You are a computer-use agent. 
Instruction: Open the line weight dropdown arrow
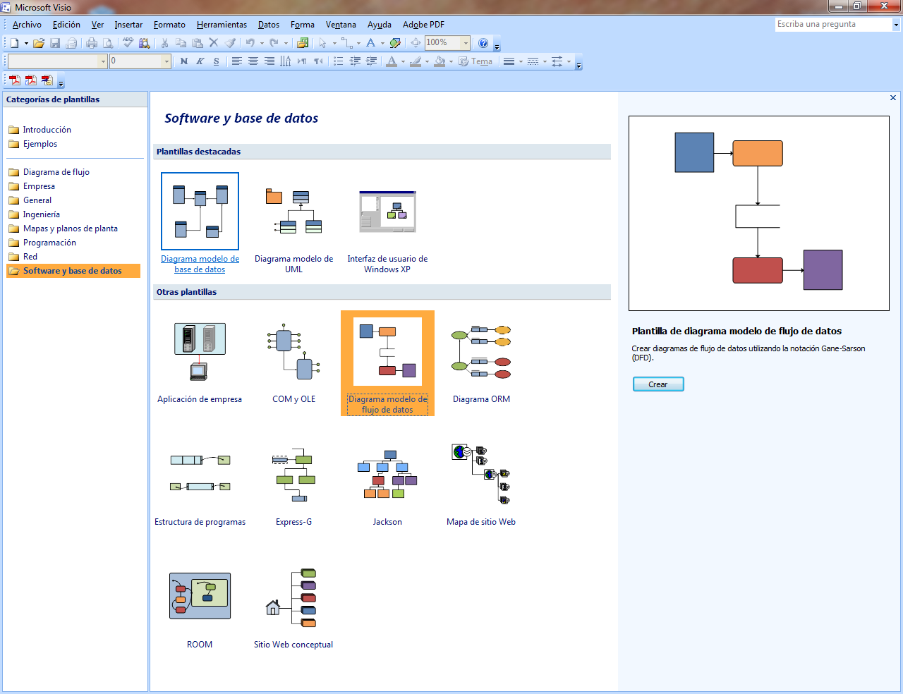pos(521,61)
